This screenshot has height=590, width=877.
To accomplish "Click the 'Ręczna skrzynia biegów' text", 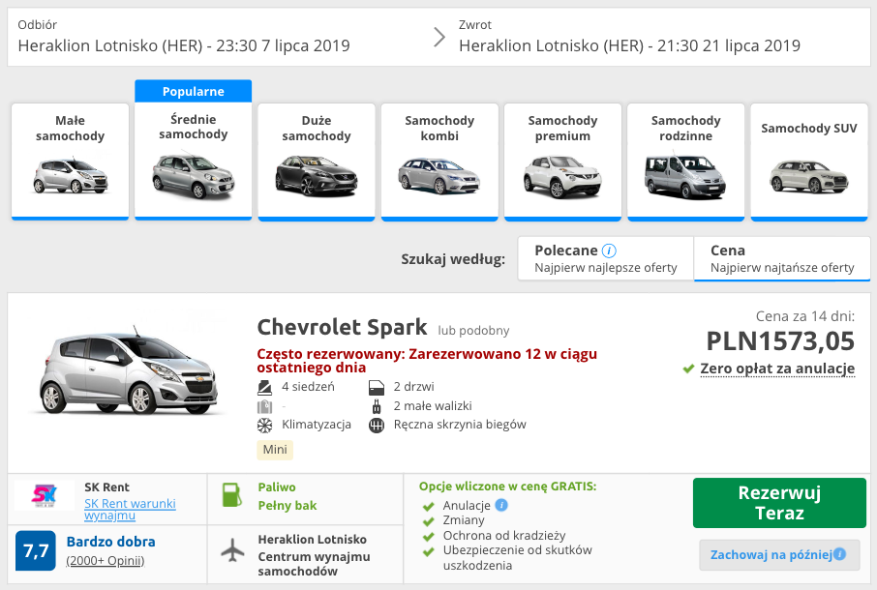I will point(460,425).
